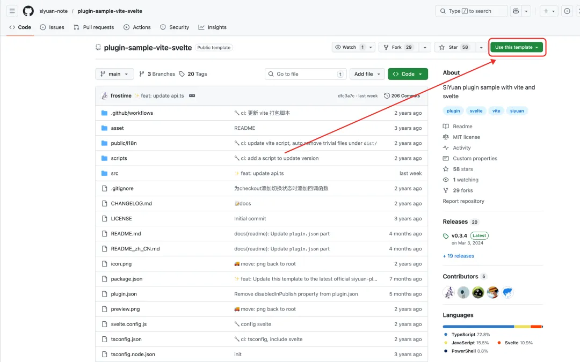The image size is (580, 362).
Task: Open the package.json file
Action: [x=127, y=279]
